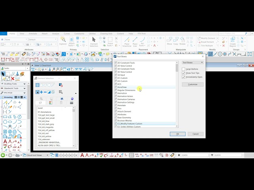Open the Analyze ribbon tab

pos(56,34)
